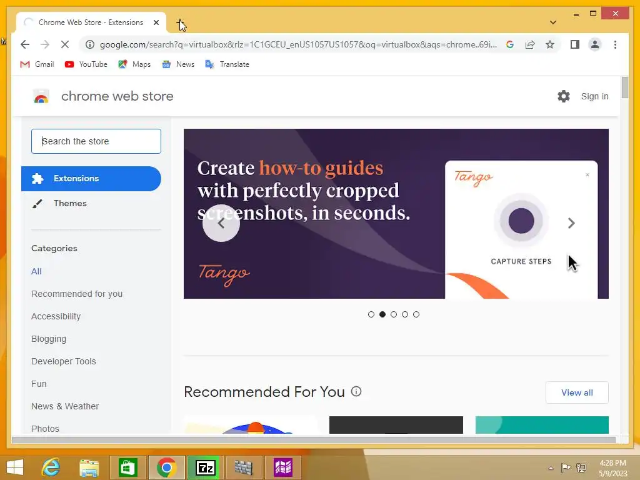Open the brick wall firewall taskbar icon
640x480 pixels.
click(x=244, y=467)
